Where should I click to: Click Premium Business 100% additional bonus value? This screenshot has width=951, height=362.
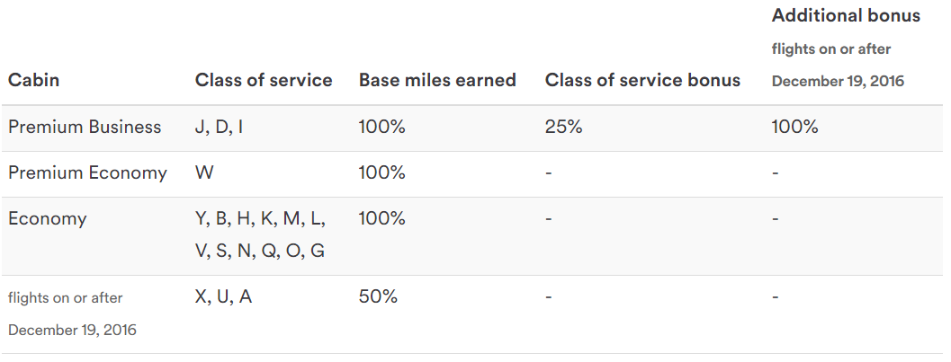(x=795, y=127)
